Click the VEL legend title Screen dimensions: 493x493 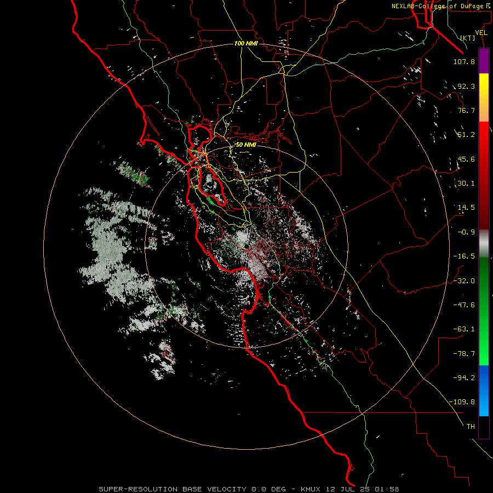coord(481,33)
